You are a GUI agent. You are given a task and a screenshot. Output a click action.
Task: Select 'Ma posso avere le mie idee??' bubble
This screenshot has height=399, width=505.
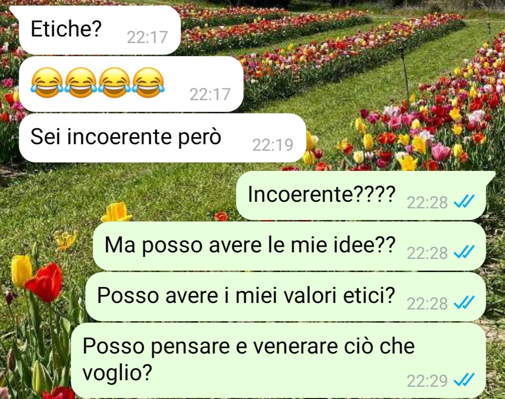click(x=289, y=246)
